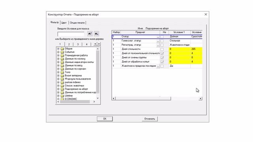Click the table horizontal scroll right arrow
253x142 pixels.
pyautogui.click(x=200, y=98)
